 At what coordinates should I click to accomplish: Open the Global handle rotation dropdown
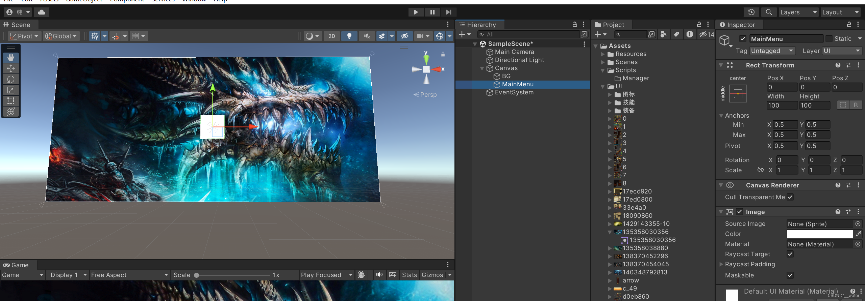point(61,36)
